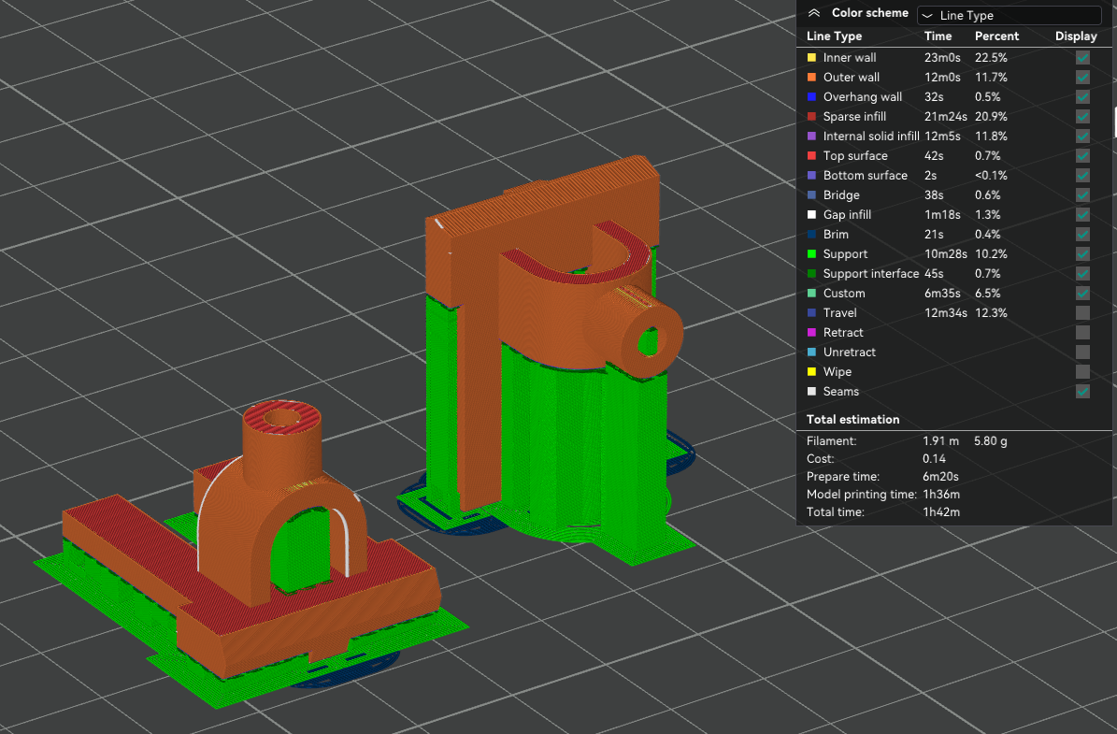Click the Total time 1h42m value
Image resolution: width=1117 pixels, height=734 pixels.
click(x=941, y=512)
